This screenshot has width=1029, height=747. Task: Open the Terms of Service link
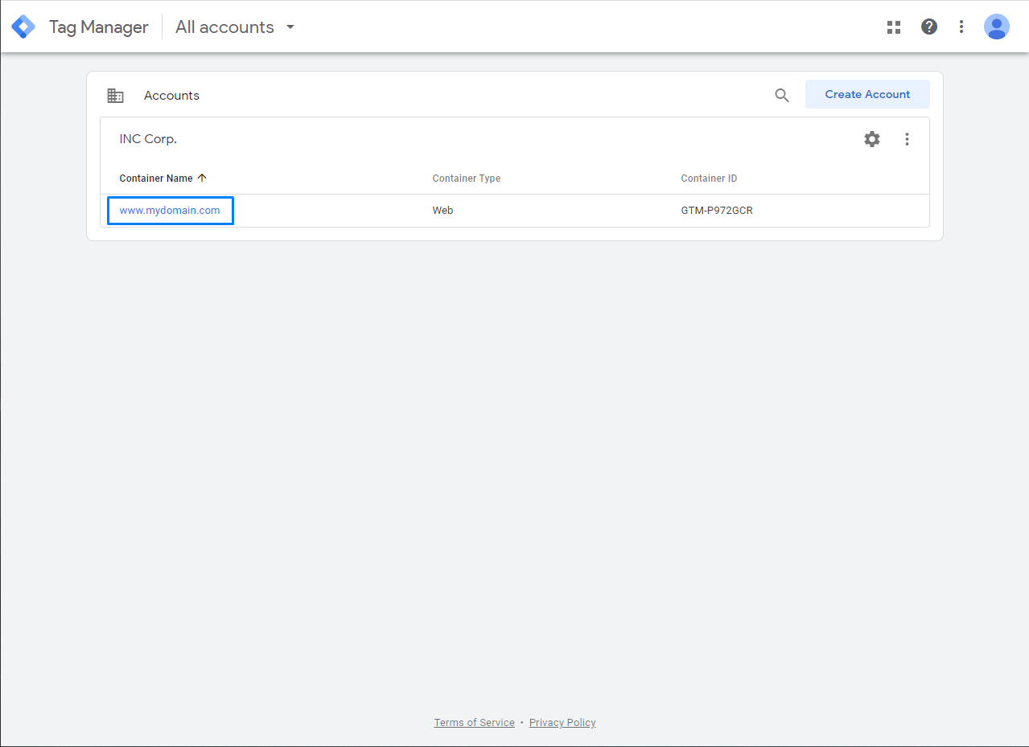click(x=474, y=723)
